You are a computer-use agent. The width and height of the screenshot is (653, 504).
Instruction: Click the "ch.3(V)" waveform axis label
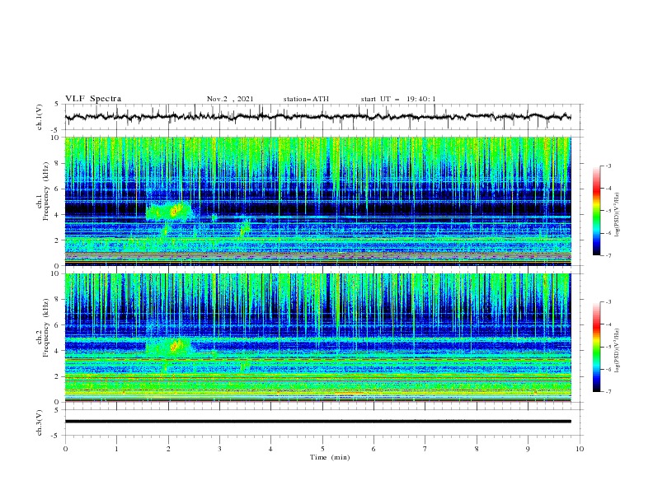pyautogui.click(x=40, y=422)
